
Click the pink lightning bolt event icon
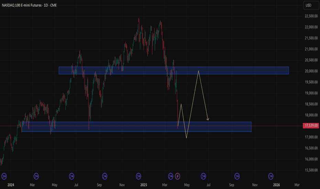tap(178, 176)
